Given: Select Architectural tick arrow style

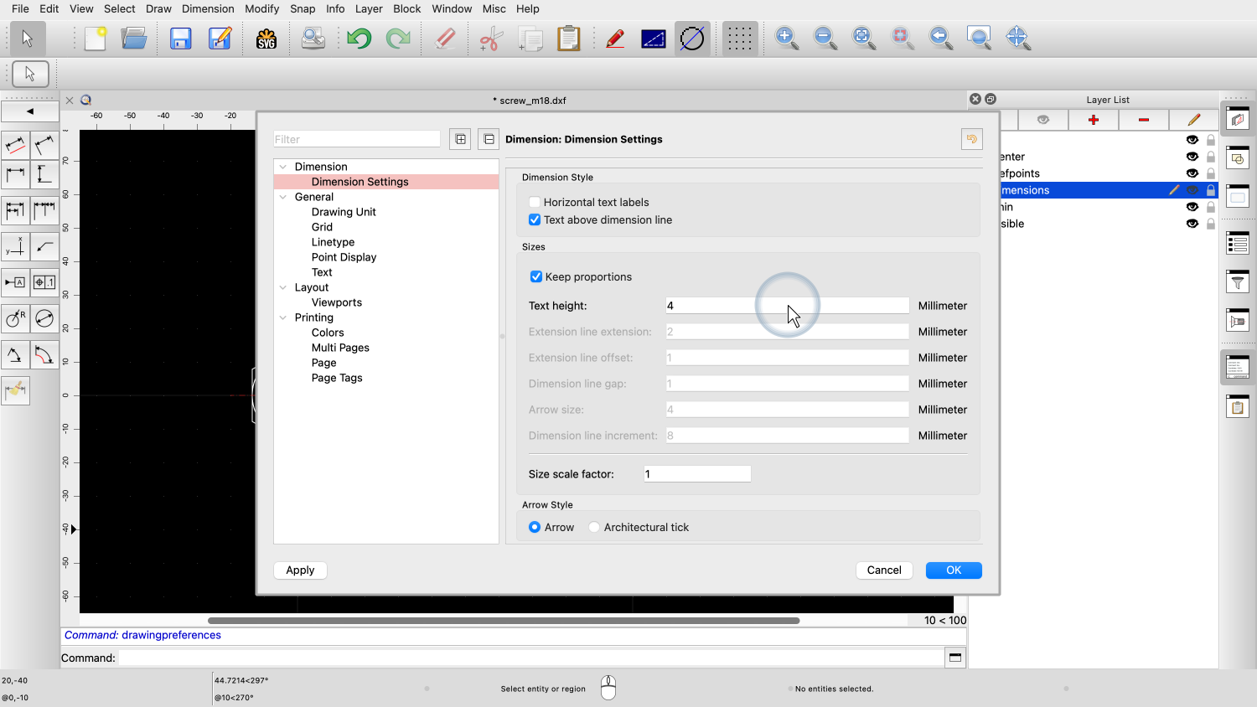Looking at the screenshot, I should 594,527.
